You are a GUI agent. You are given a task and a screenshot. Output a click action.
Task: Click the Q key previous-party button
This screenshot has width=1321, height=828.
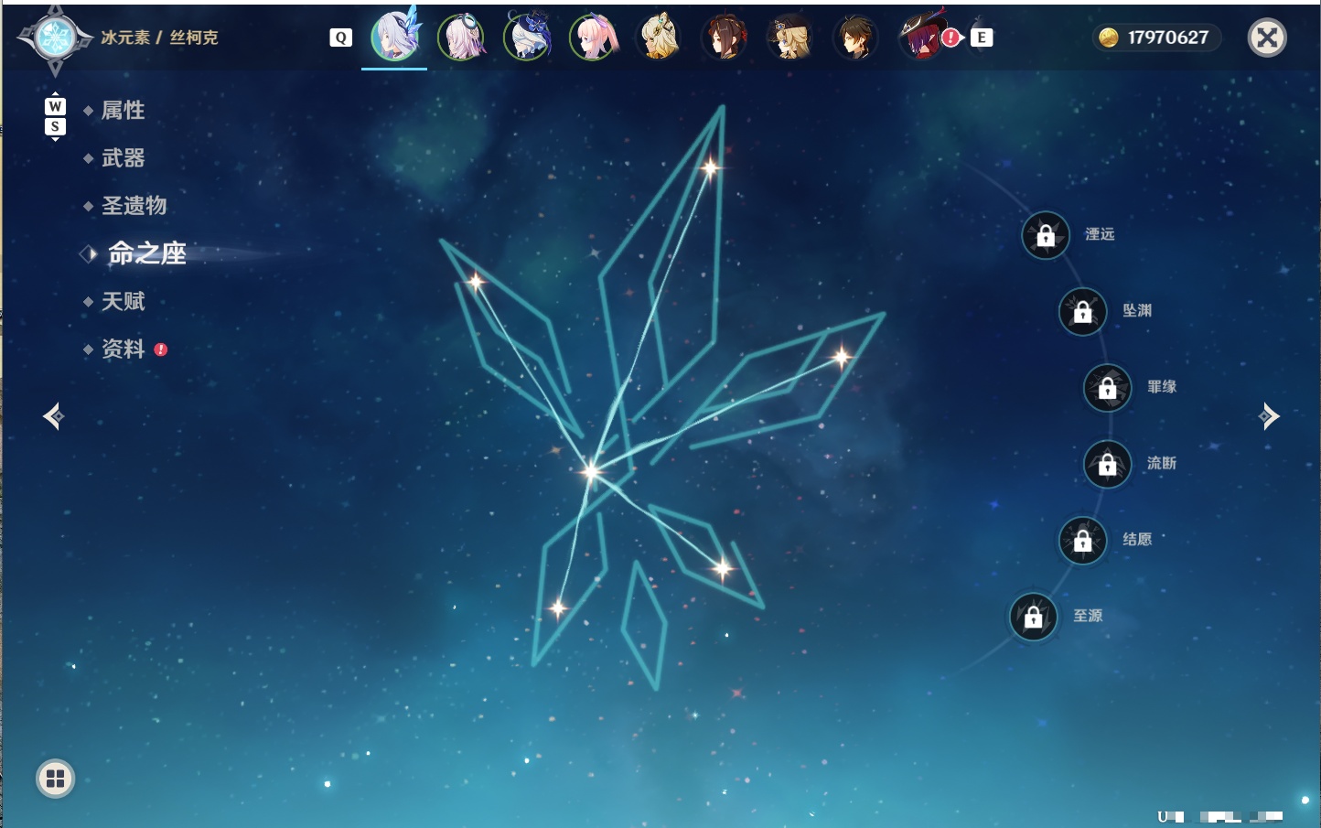click(x=340, y=38)
